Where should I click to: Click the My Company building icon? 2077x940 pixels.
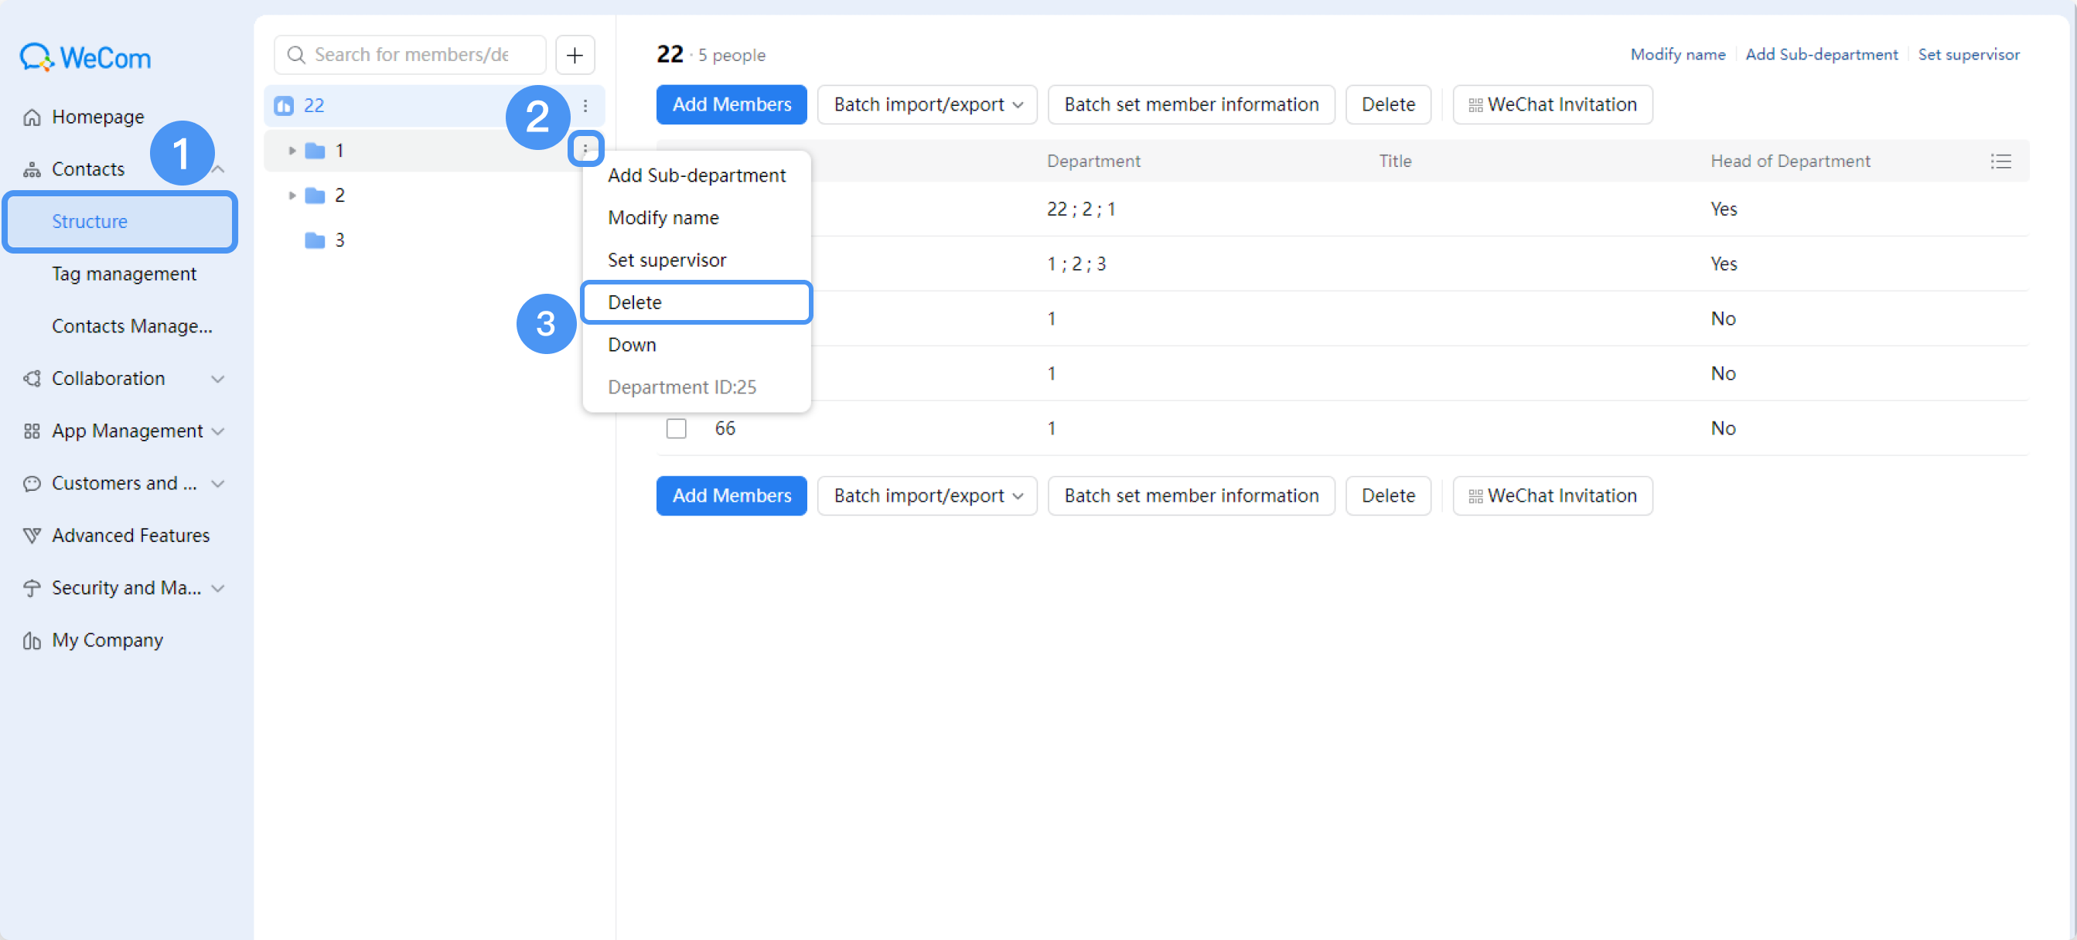tap(32, 641)
